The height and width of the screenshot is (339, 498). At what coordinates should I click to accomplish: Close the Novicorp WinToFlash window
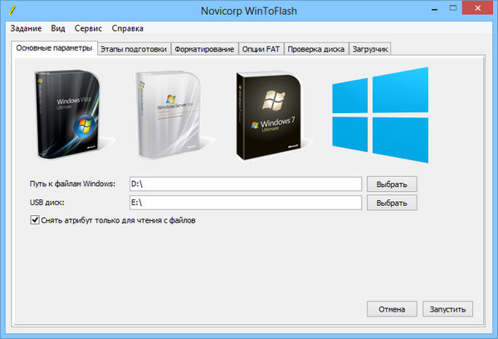click(x=477, y=8)
